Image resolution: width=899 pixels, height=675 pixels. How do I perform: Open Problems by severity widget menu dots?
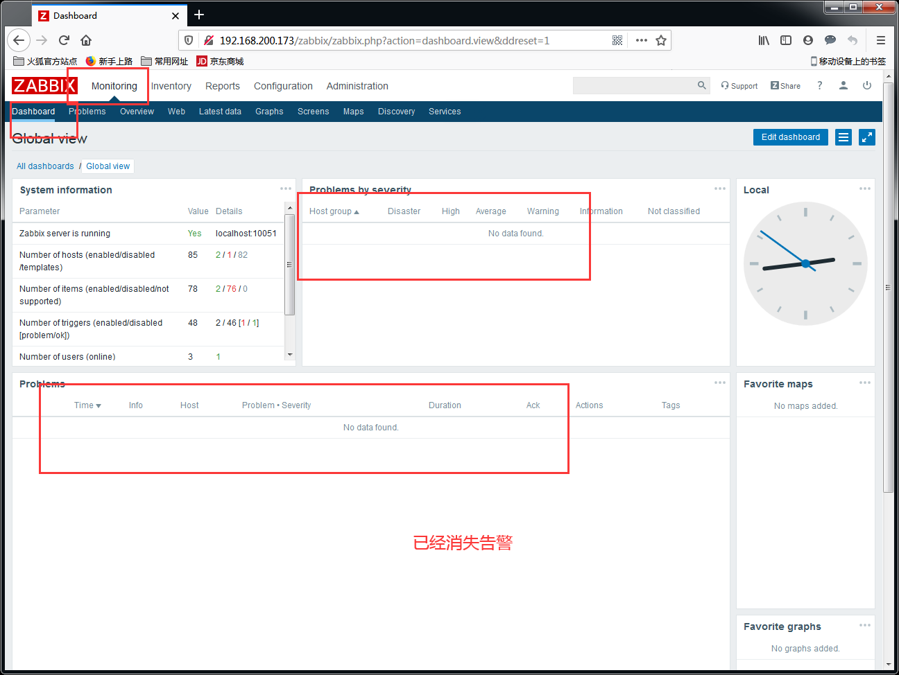click(720, 189)
